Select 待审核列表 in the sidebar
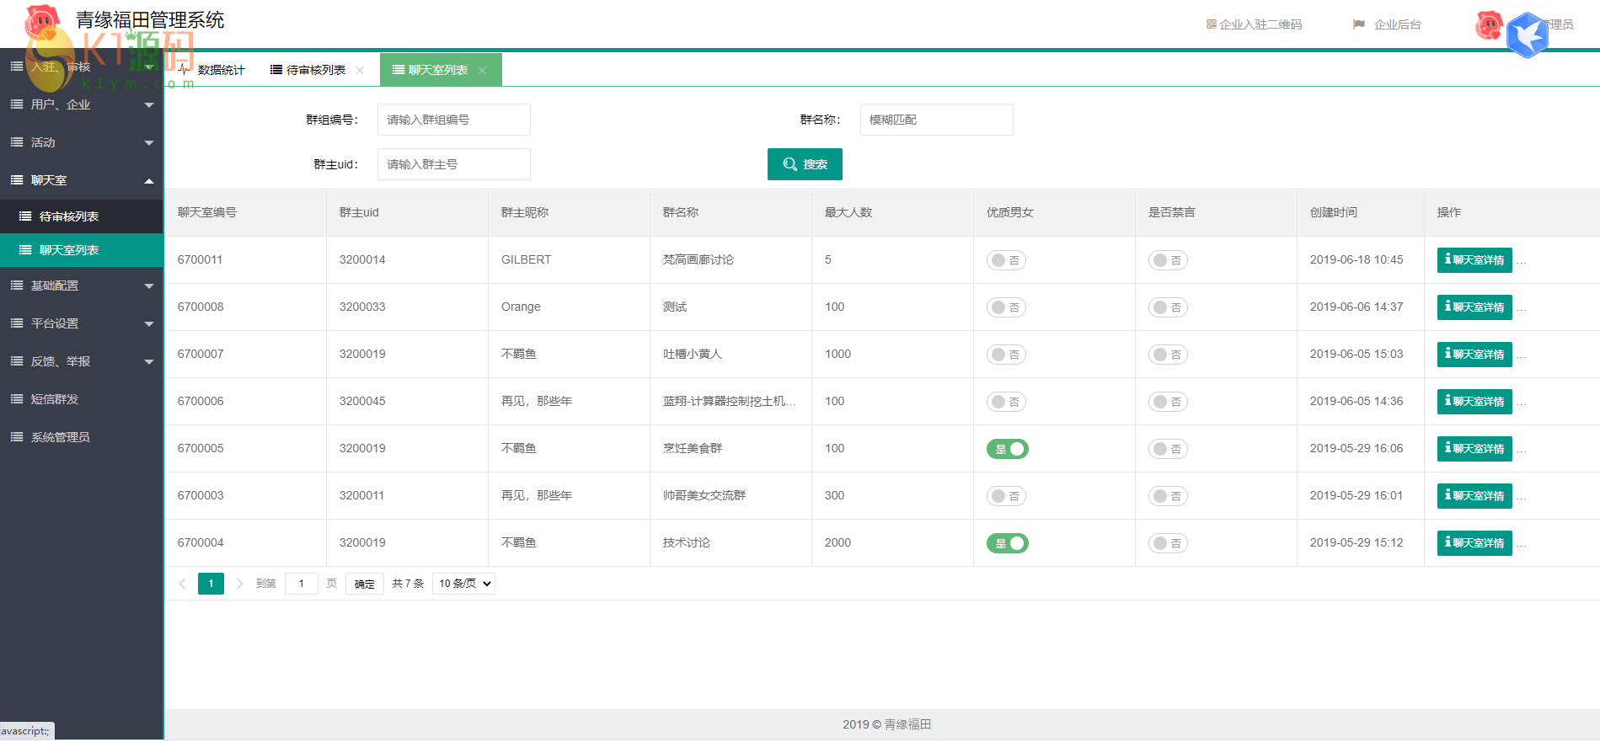The width and height of the screenshot is (1600, 742). (69, 216)
